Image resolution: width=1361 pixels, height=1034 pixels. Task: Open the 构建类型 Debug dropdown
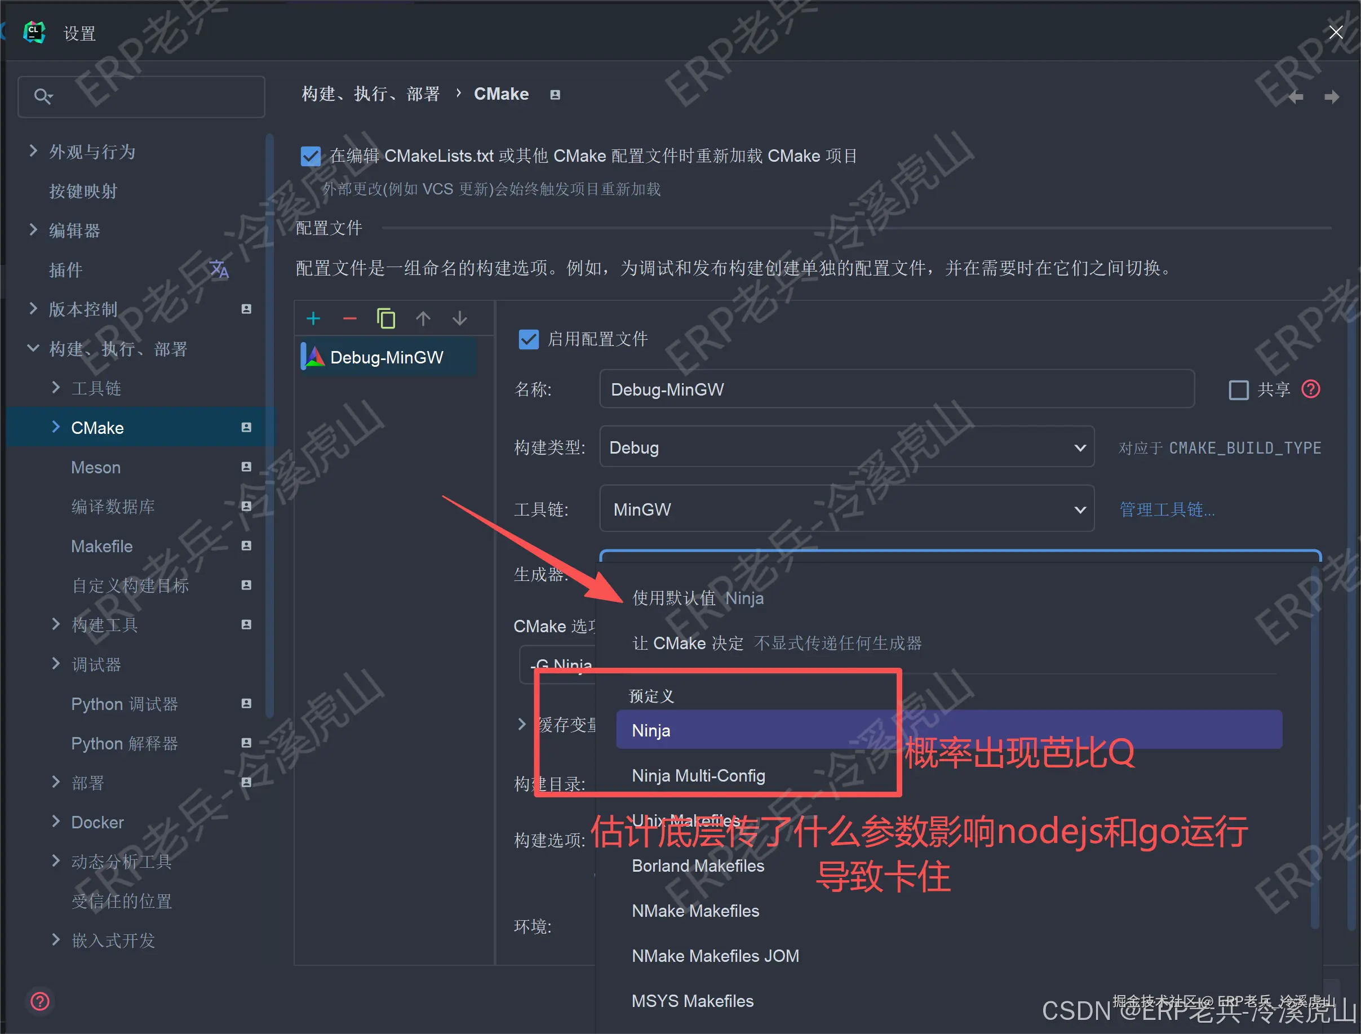pyautogui.click(x=846, y=447)
